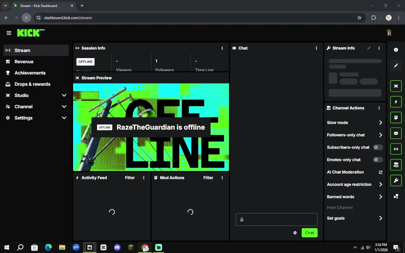405x253 pixels.
Task: Go to Revenue in the sidebar
Action: [36, 62]
